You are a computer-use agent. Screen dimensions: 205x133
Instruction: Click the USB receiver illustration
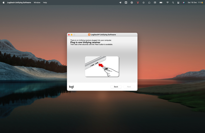tap(102, 66)
